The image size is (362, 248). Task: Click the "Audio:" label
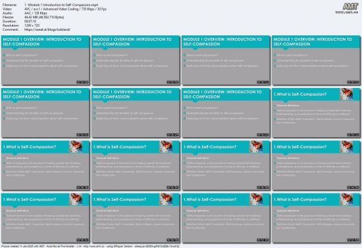[7, 13]
